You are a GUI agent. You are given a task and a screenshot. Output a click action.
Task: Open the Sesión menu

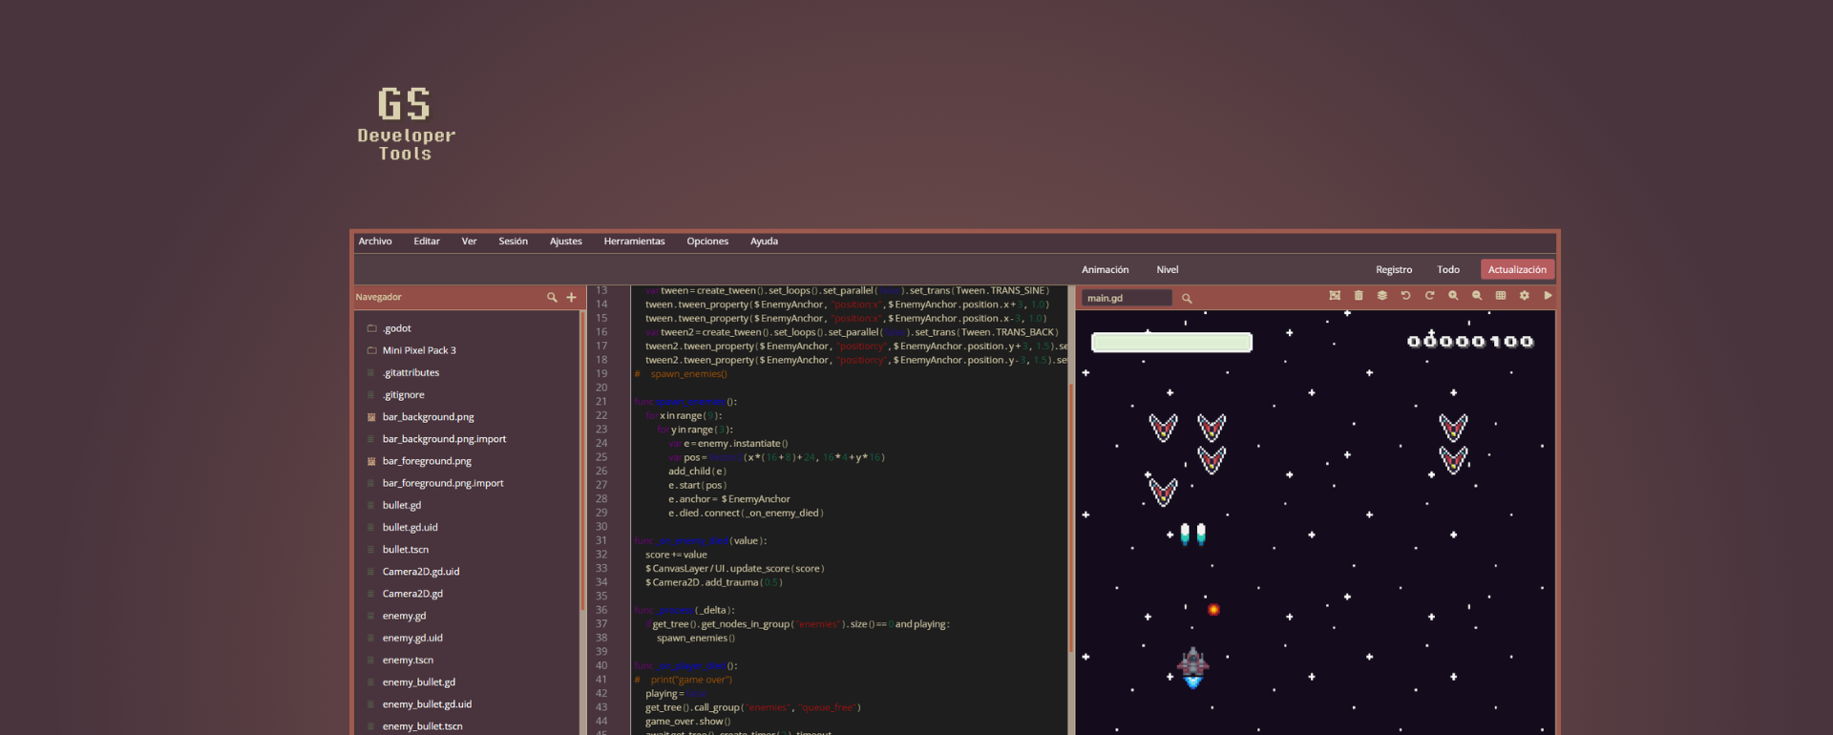[513, 241]
